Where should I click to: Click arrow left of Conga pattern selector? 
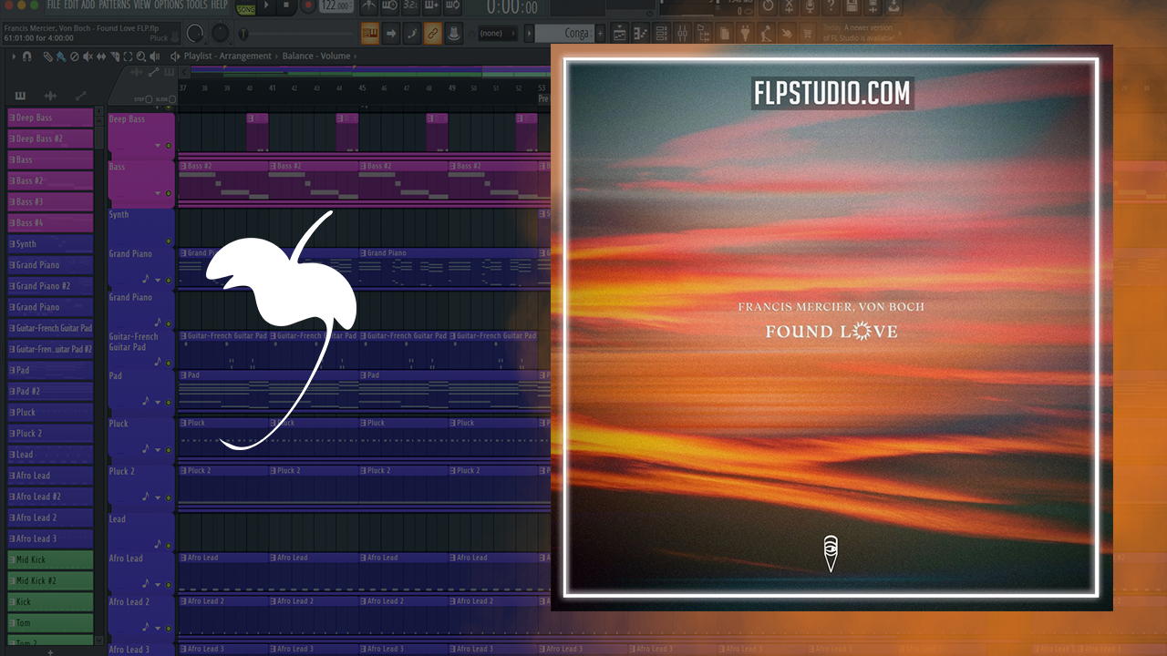coord(529,34)
